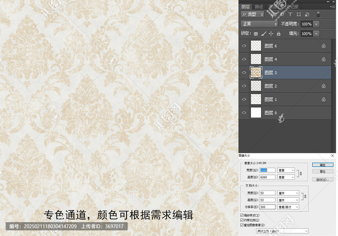Click the 宽度(W) pixel width field

coord(267,170)
